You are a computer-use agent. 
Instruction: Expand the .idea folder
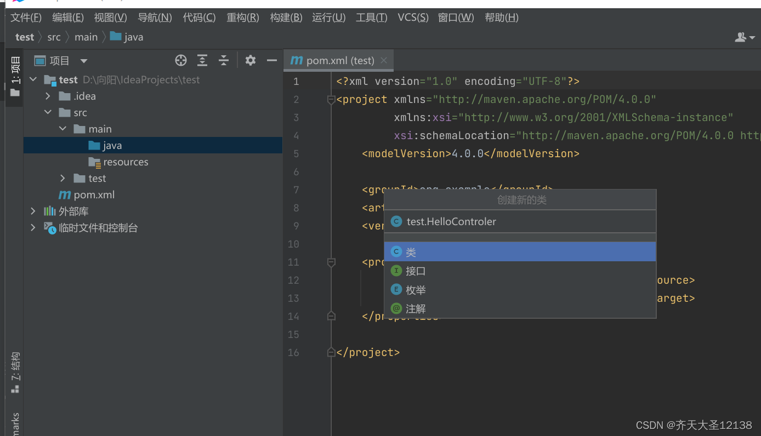pos(48,96)
